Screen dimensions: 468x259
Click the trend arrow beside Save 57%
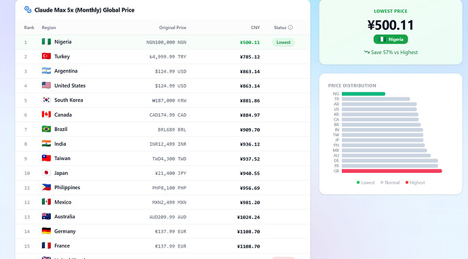[366, 52]
